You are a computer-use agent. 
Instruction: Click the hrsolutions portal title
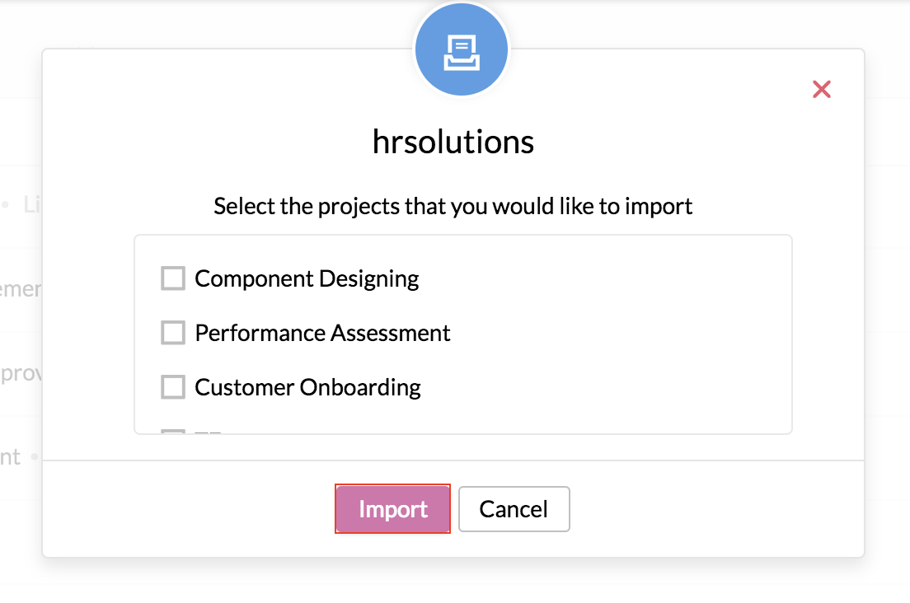point(453,142)
